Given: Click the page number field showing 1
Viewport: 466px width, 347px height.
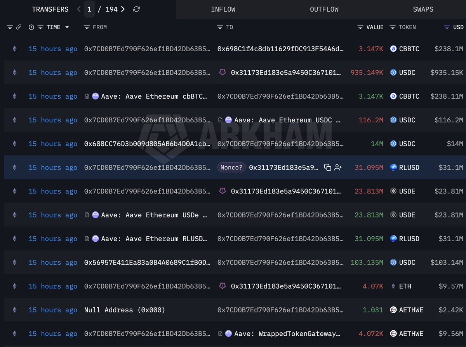Looking at the screenshot, I should pyautogui.click(x=90, y=9).
